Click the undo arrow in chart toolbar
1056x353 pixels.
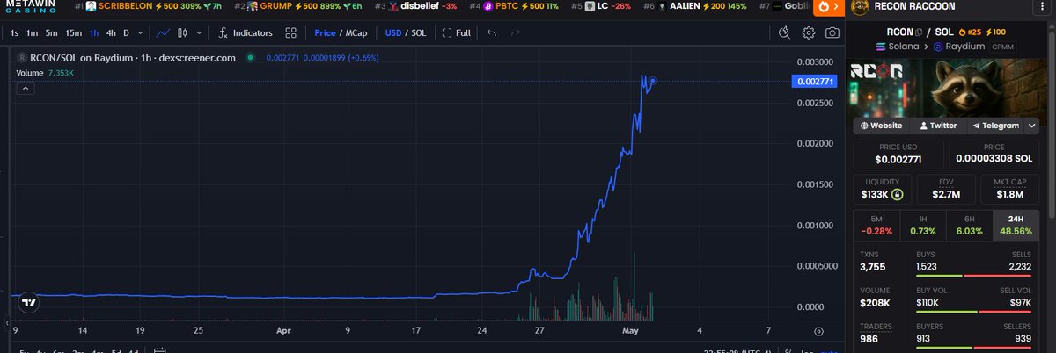pyautogui.click(x=491, y=33)
